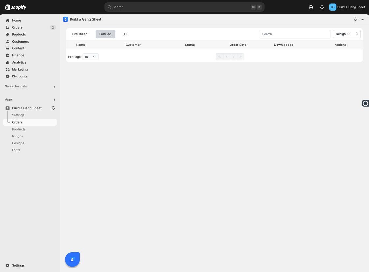Click the BS account avatar
This screenshot has width=369, height=272.
(x=332, y=7)
